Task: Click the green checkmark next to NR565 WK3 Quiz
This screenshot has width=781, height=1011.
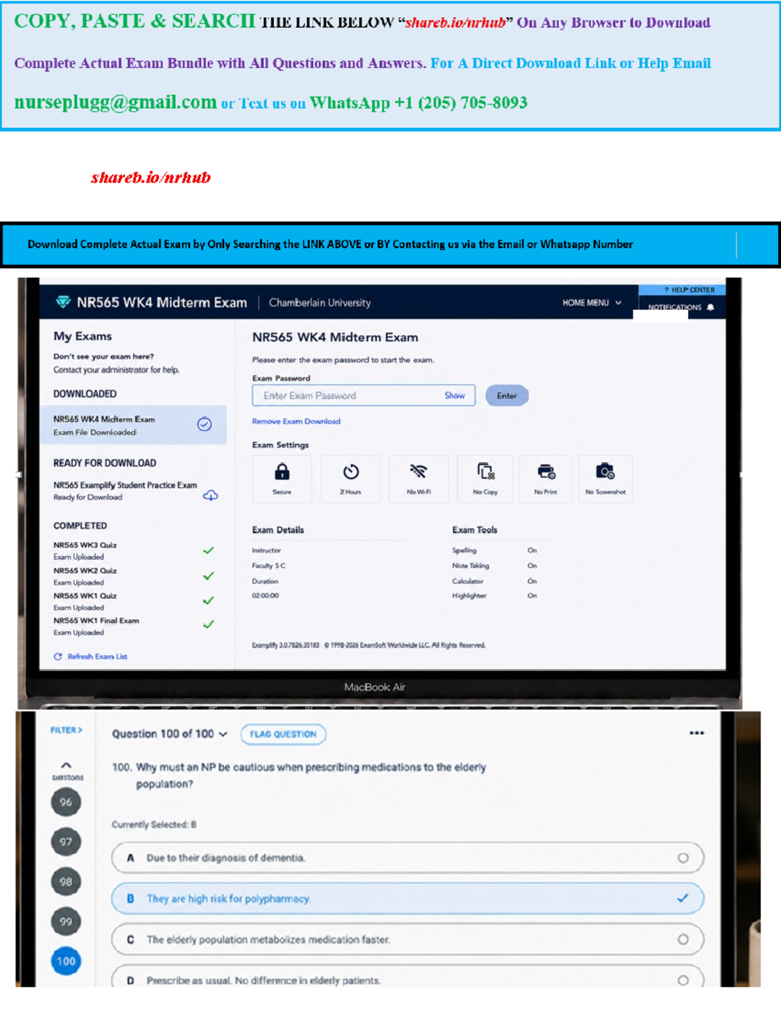Action: 208,551
